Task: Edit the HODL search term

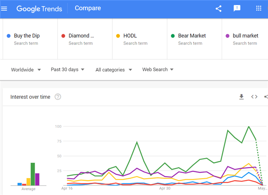Action: click(x=140, y=39)
